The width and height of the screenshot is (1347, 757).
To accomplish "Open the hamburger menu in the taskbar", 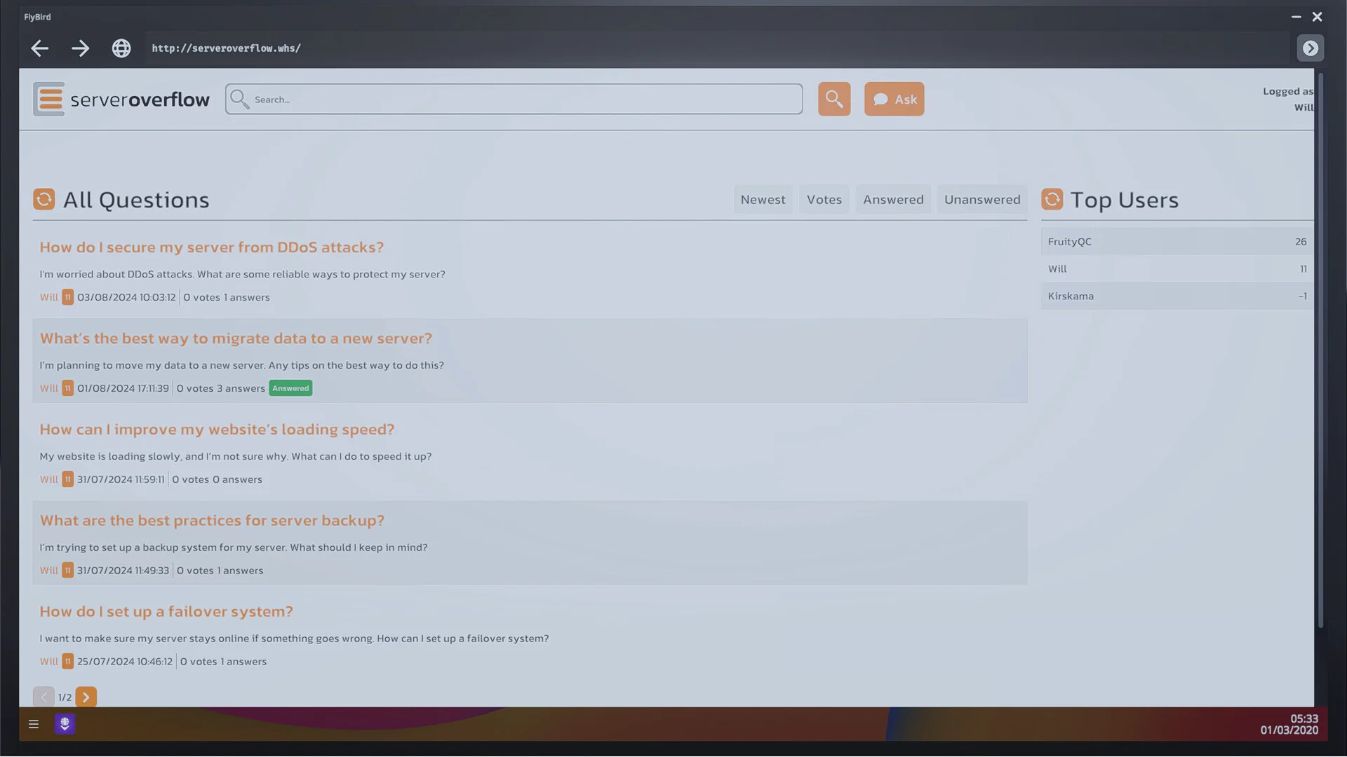I will coord(33,724).
